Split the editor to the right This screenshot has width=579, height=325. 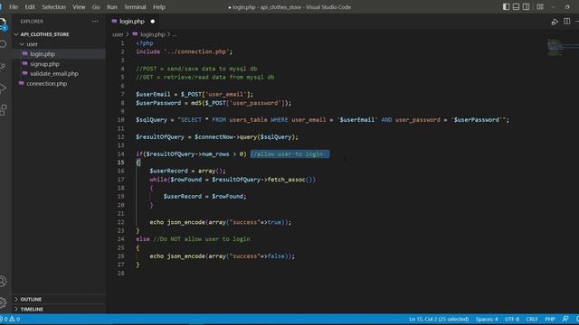(x=566, y=22)
